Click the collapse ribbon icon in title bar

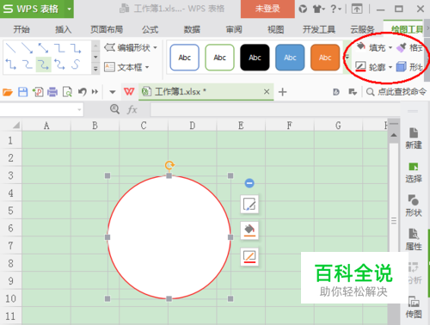[x=357, y=9]
